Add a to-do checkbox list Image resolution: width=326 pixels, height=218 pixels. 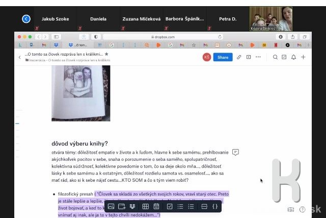170,206
